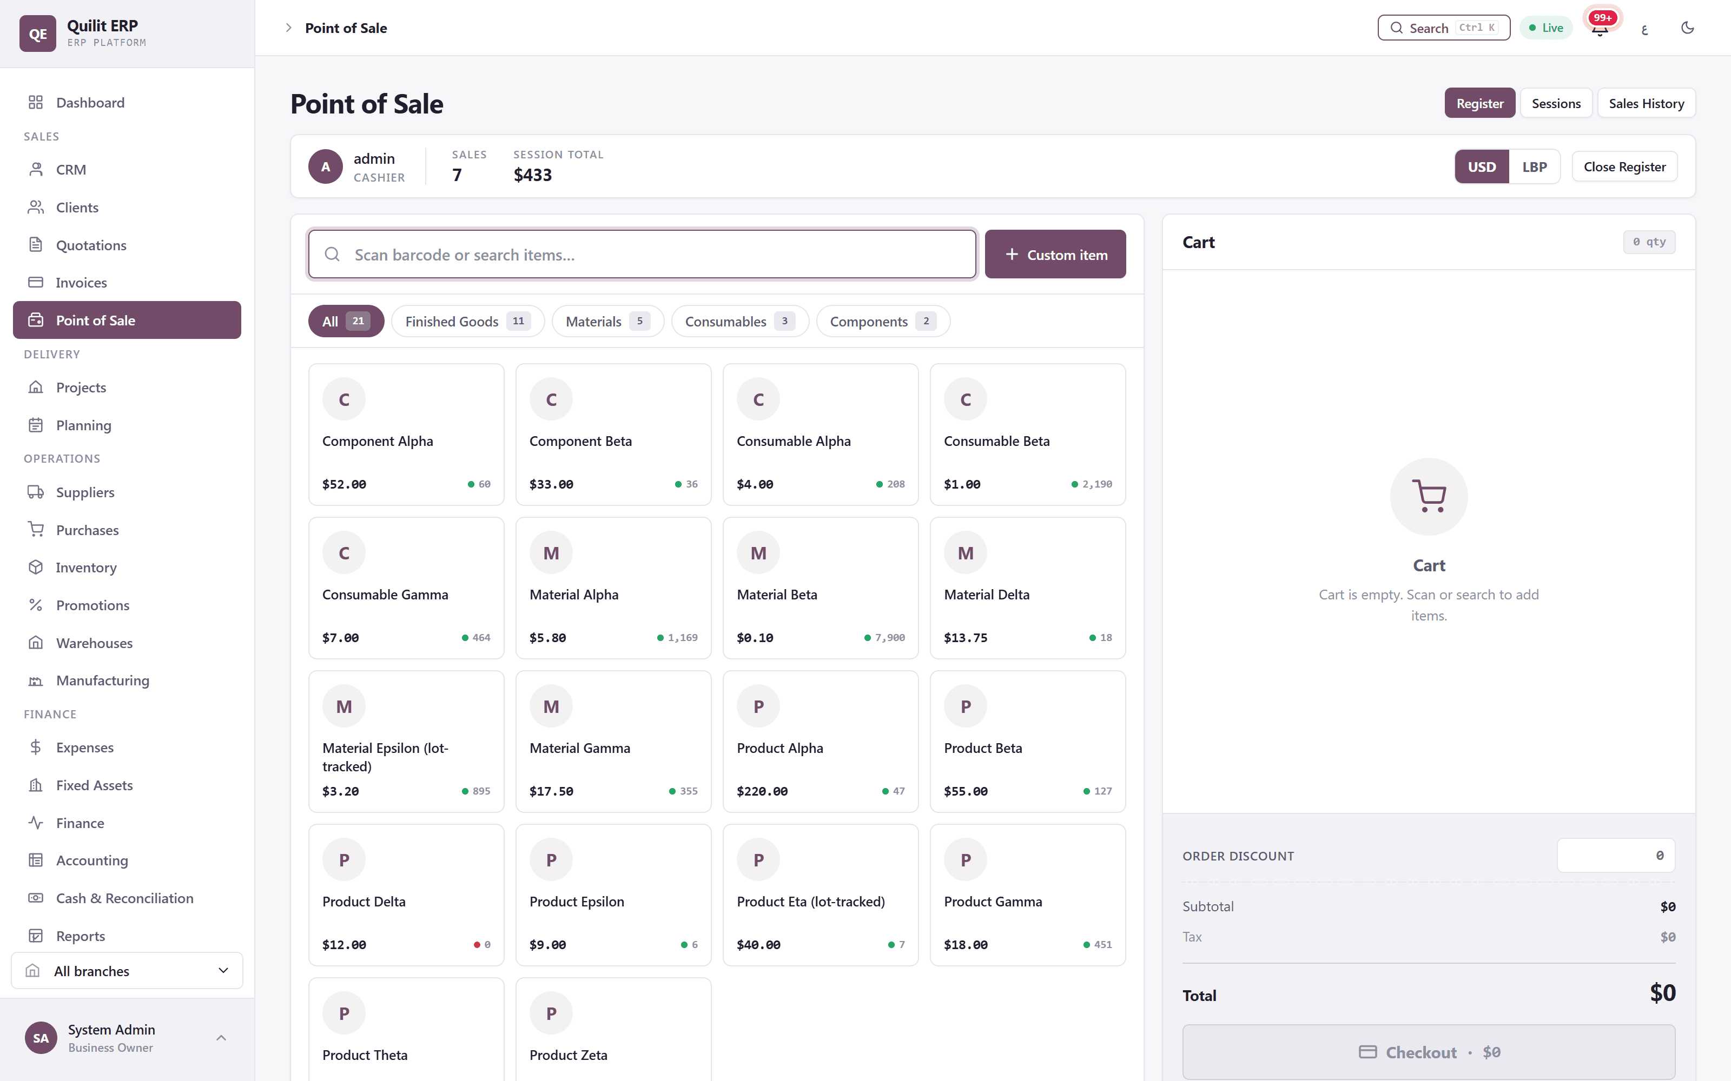The width and height of the screenshot is (1731, 1081).
Task: Add Consumable Alpha to the cart
Action: click(821, 435)
